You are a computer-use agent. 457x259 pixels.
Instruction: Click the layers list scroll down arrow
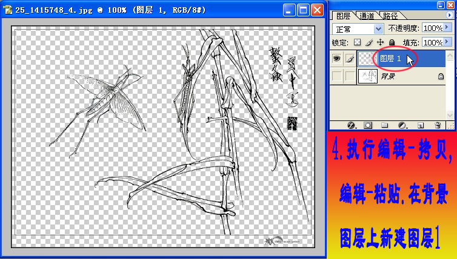pyautogui.click(x=450, y=115)
